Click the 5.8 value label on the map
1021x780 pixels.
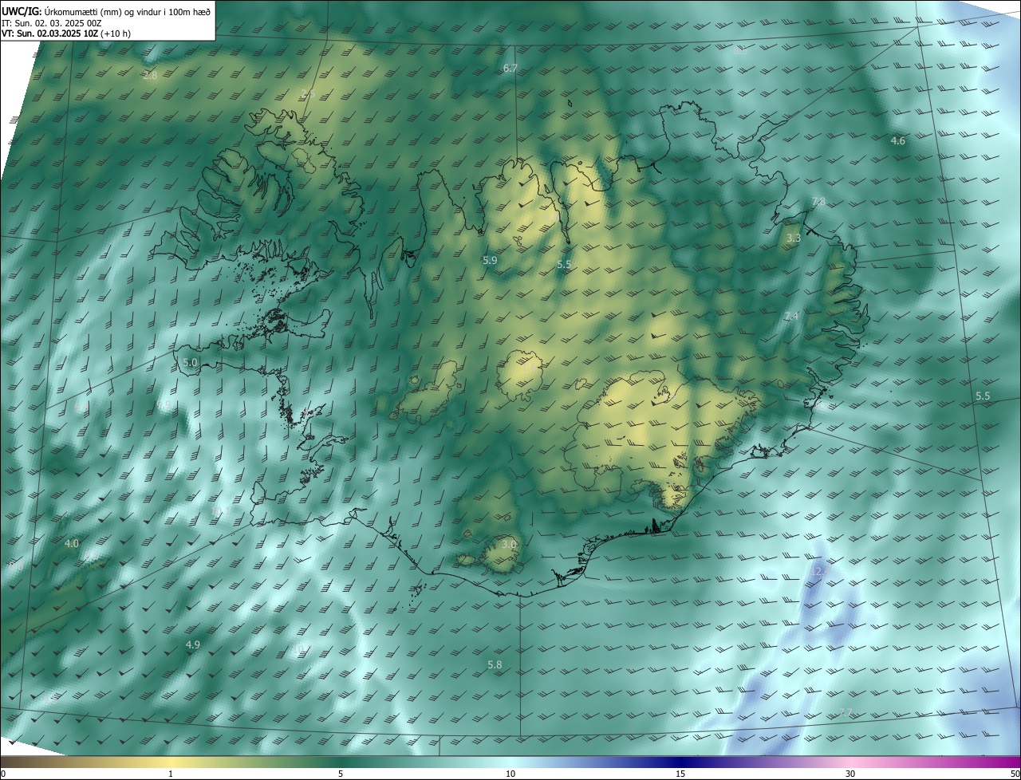pos(495,665)
